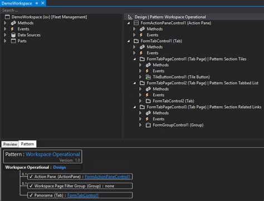Click the Design node icon
Viewport: 264px width, 201px height.
(x=130, y=17)
